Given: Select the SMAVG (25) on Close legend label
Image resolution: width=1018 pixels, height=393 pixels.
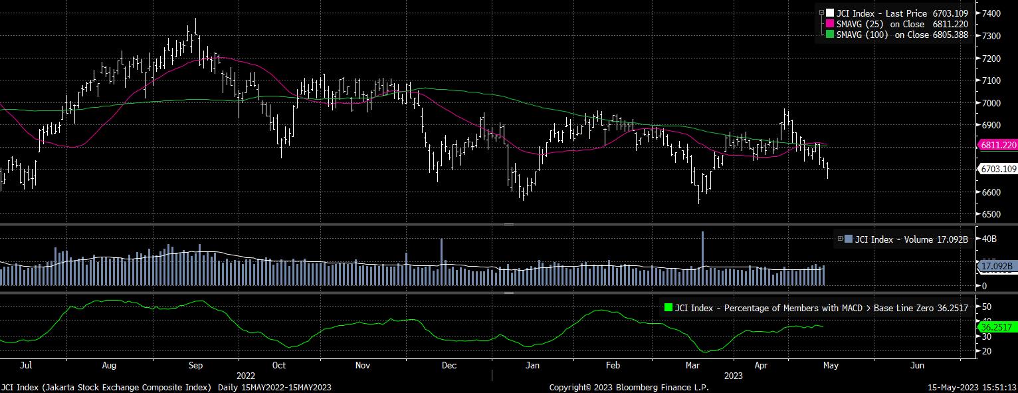Looking at the screenshot, I should pos(884,24).
